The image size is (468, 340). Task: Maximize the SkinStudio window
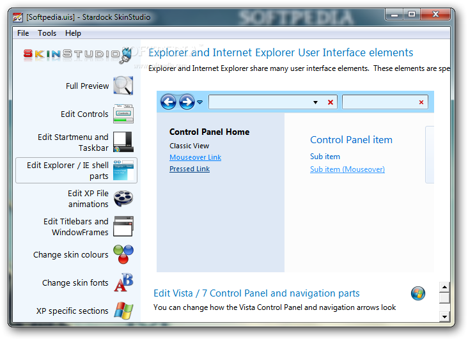[x=412, y=14]
